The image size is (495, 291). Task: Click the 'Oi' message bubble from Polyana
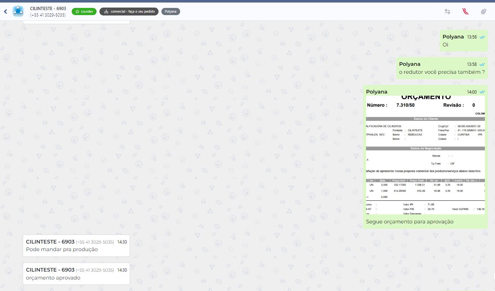(445, 45)
